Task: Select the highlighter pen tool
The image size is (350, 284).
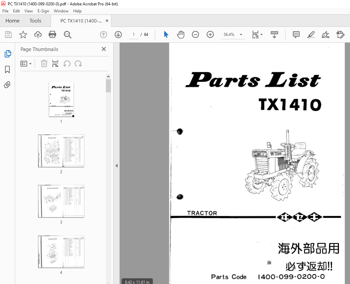Action: point(311,35)
